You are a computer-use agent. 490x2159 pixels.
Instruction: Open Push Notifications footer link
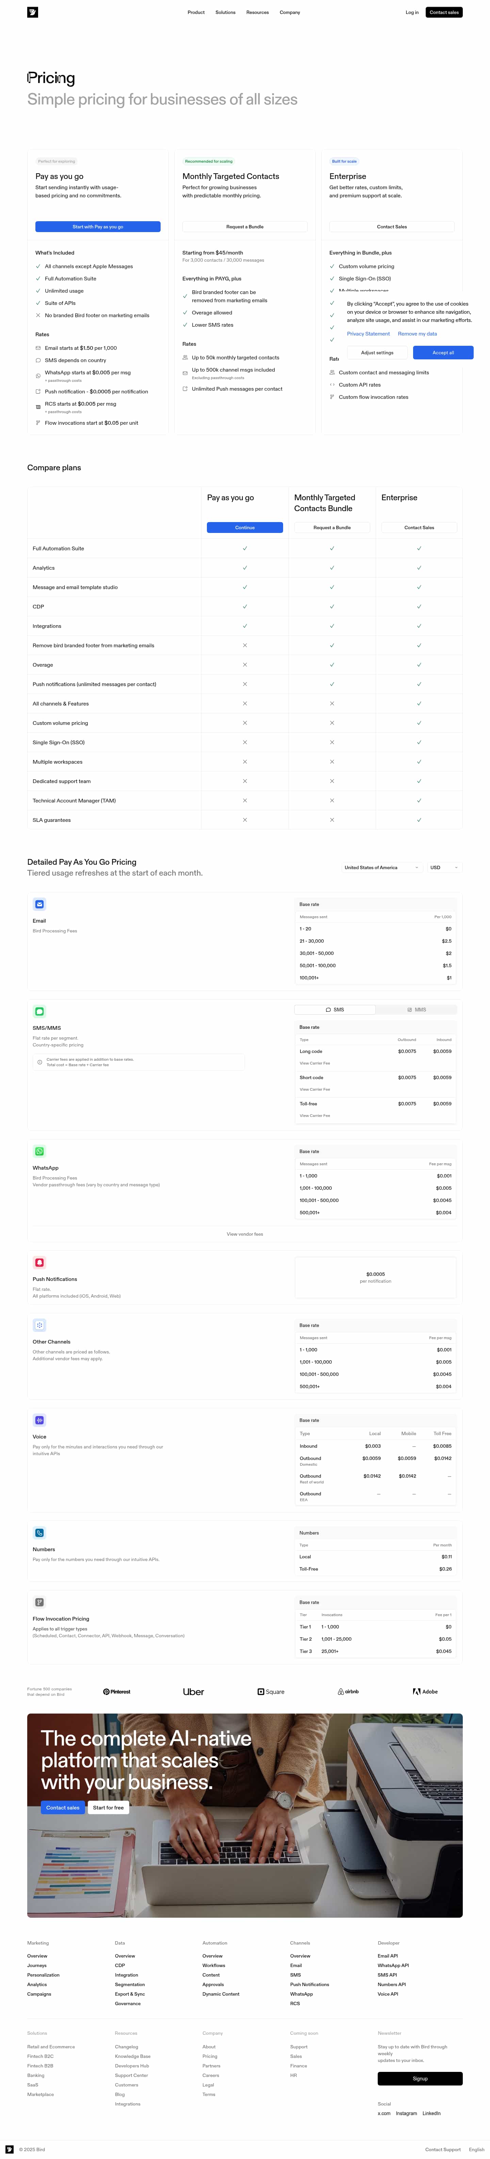point(310,1985)
